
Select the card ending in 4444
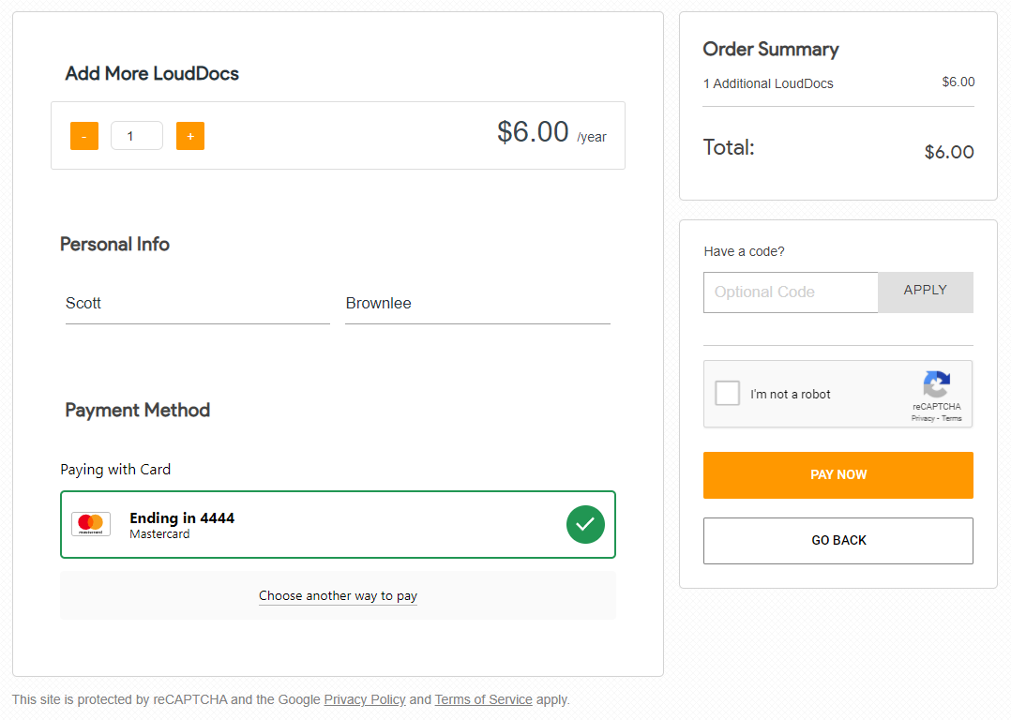(338, 524)
